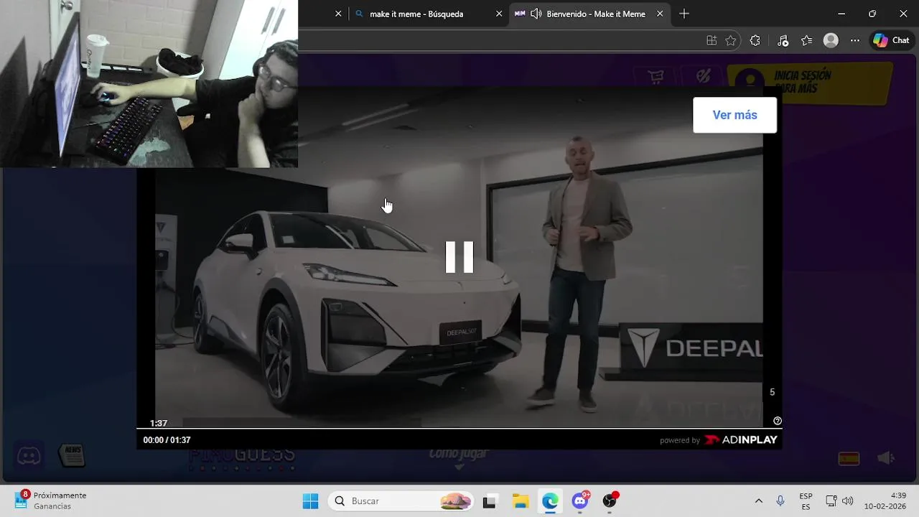Close the Bienvenido - Make it Meme tab
This screenshot has width=919, height=517.
pyautogui.click(x=660, y=14)
